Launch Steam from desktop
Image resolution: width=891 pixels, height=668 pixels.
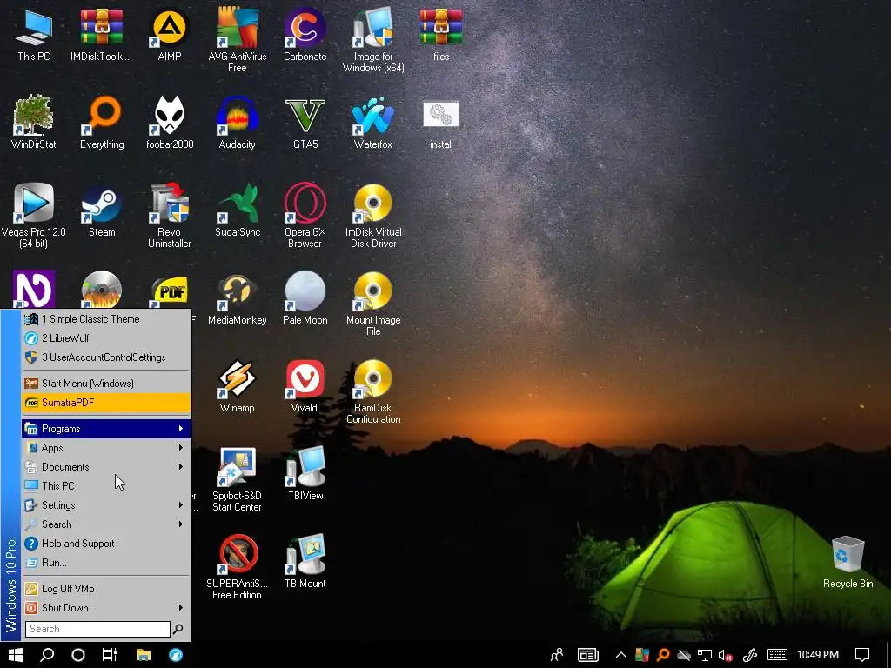pos(102,210)
